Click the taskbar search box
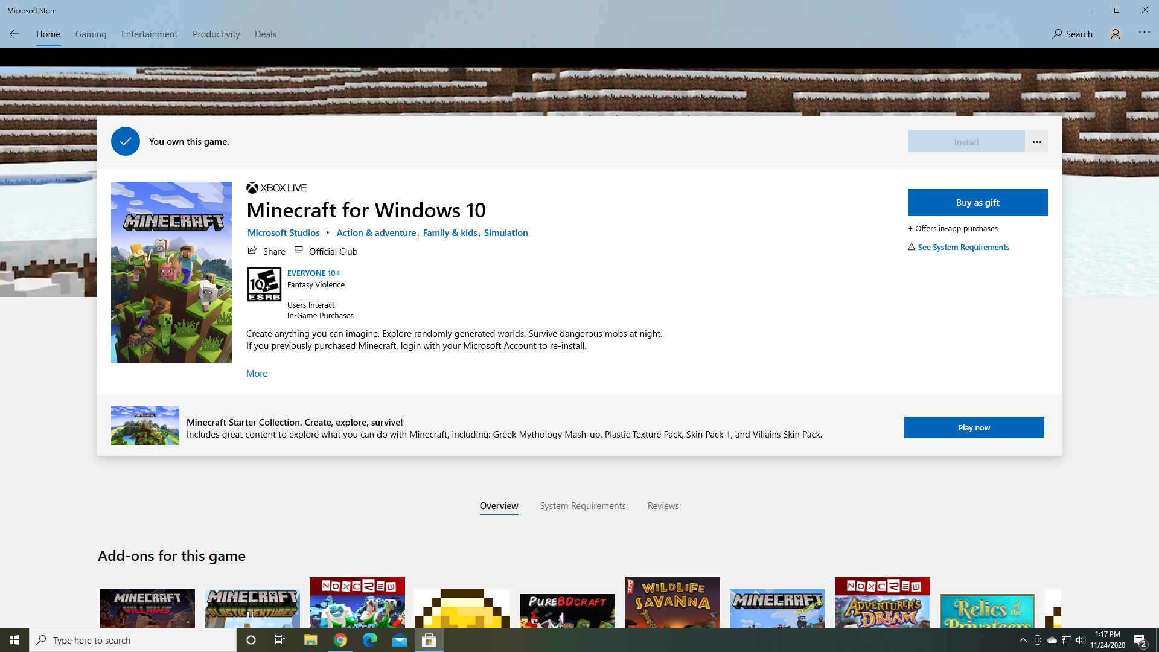The height and width of the screenshot is (652, 1159). click(133, 640)
